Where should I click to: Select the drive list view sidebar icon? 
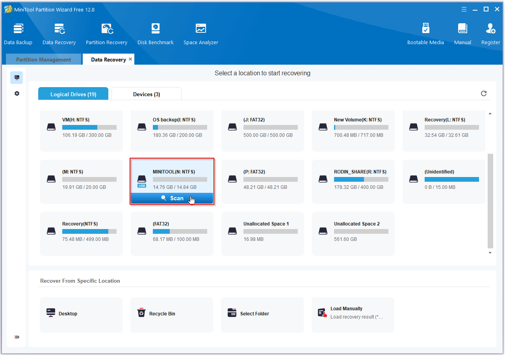pyautogui.click(x=17, y=78)
